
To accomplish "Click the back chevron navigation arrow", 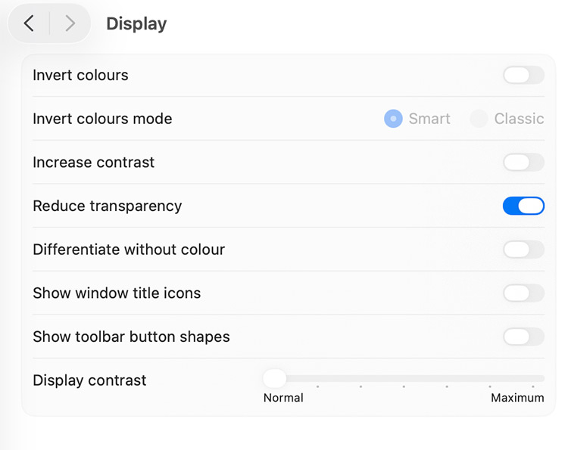I will click(x=29, y=23).
